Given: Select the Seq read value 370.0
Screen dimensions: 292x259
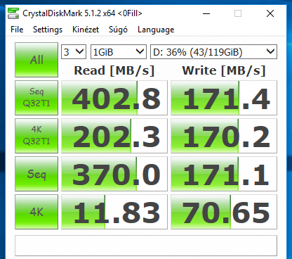Looking at the screenshot, I should (x=114, y=174).
